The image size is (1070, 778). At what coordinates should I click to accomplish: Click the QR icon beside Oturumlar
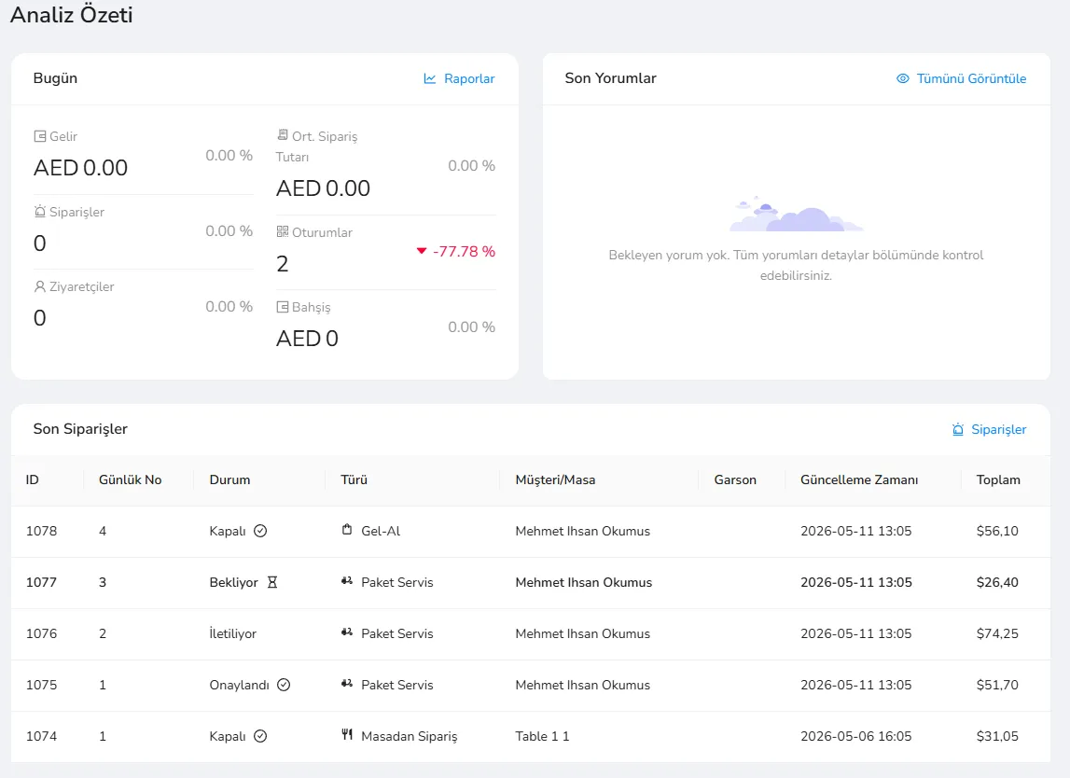(282, 232)
